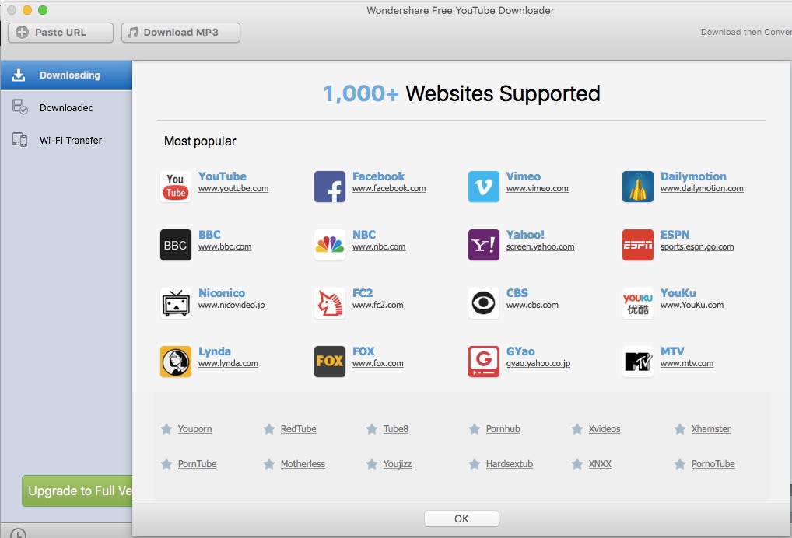Click the green zoom window button

point(43,10)
